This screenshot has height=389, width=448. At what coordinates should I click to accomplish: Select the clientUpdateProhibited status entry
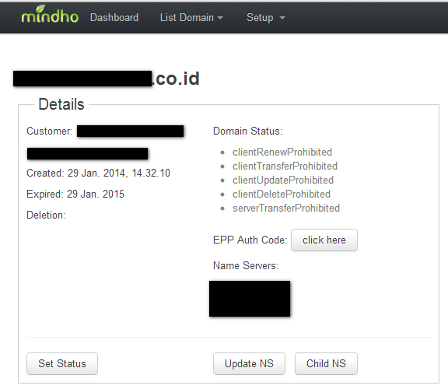(283, 180)
